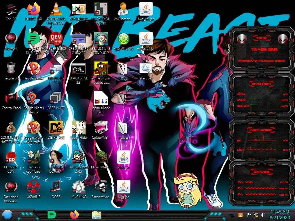Launch Super Hilda
This screenshot has width=295, height=221.
tap(78, 128)
